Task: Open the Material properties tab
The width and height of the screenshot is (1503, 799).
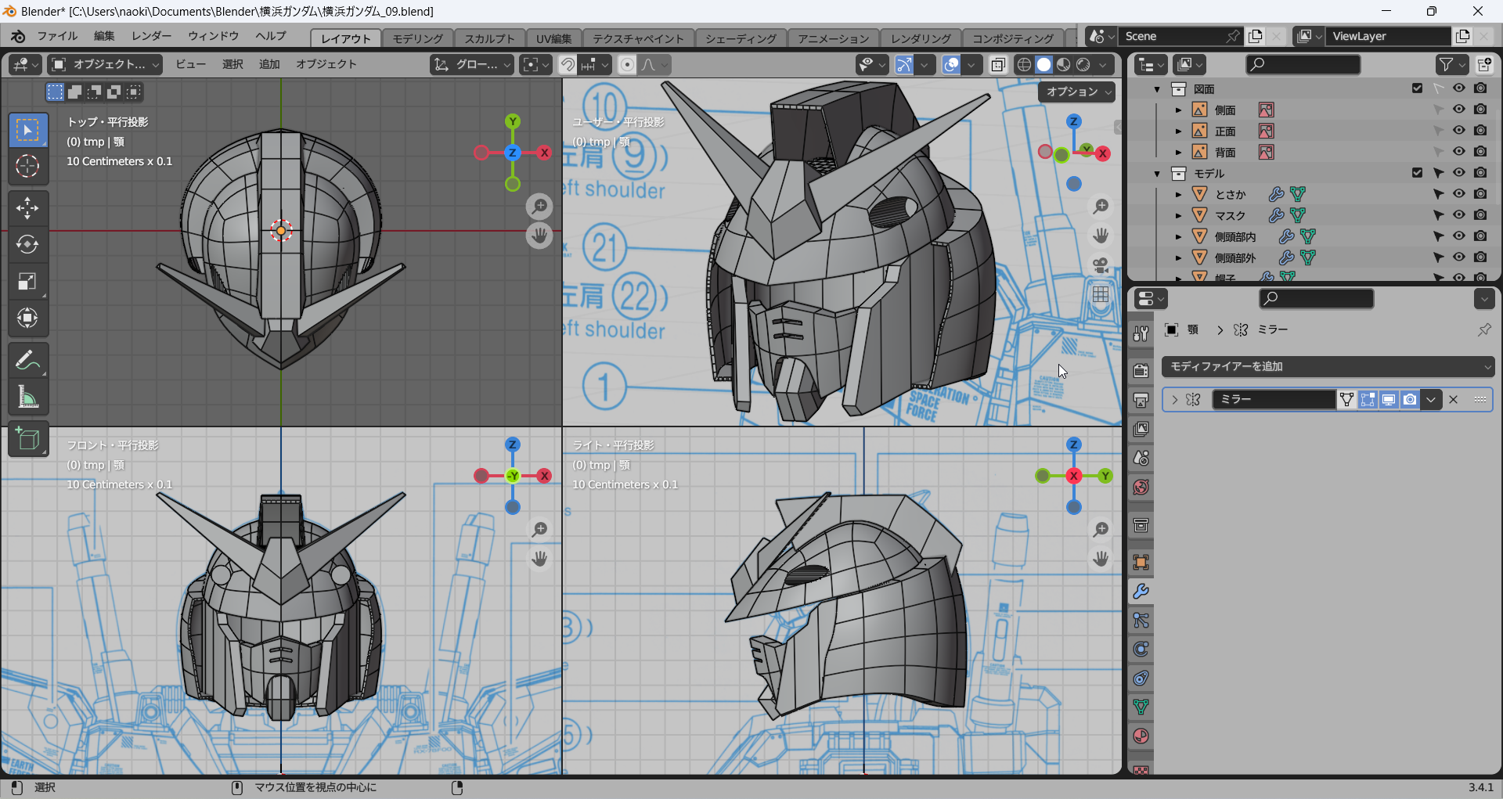Action: (x=1141, y=736)
